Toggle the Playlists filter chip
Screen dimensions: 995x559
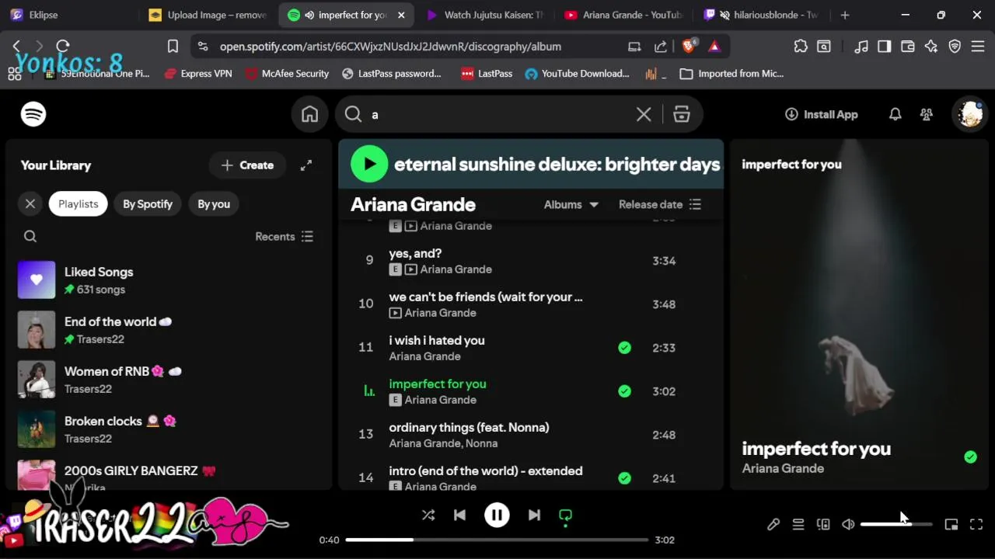[x=79, y=203]
